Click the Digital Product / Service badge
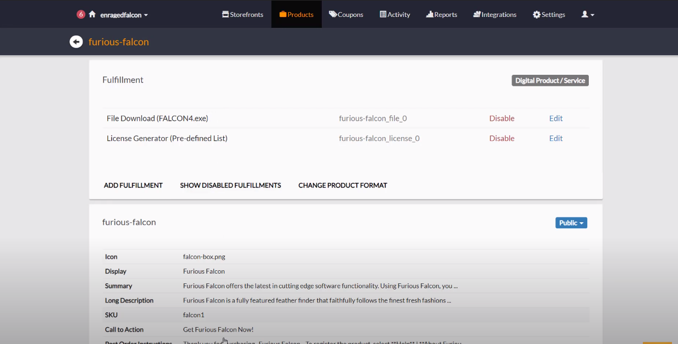This screenshot has width=678, height=344. (550, 80)
